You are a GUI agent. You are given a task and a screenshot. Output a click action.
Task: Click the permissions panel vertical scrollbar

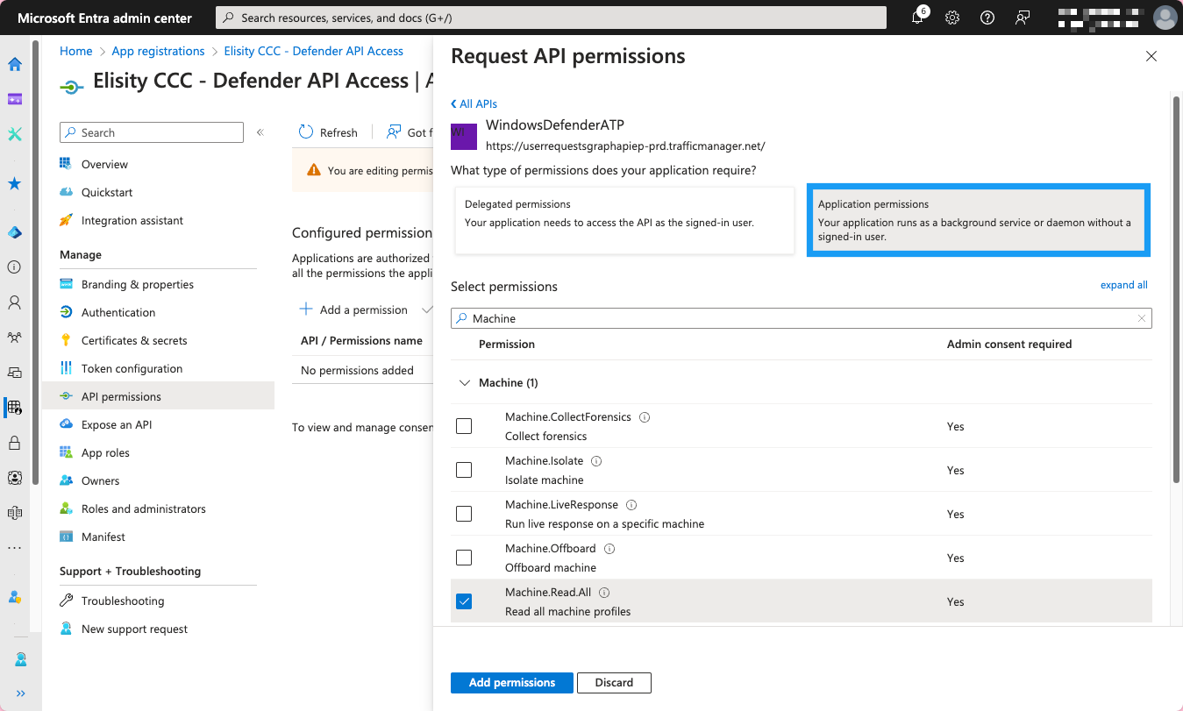1176,289
